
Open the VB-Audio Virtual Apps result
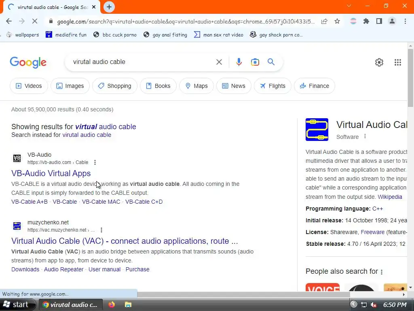point(51,173)
